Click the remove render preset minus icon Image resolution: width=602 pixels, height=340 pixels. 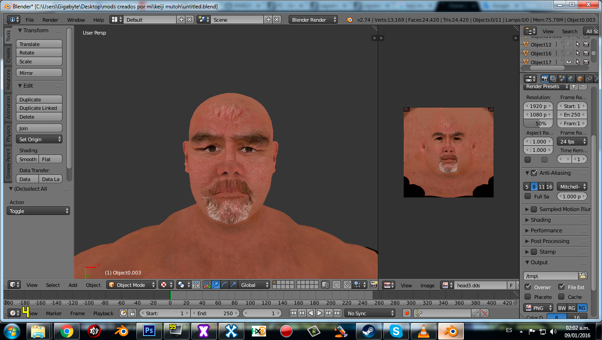point(583,86)
